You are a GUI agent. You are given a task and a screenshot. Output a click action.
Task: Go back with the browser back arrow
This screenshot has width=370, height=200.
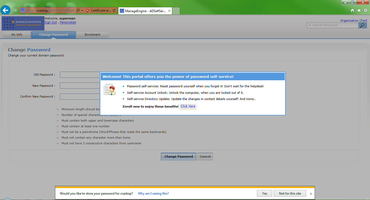click(5, 10)
